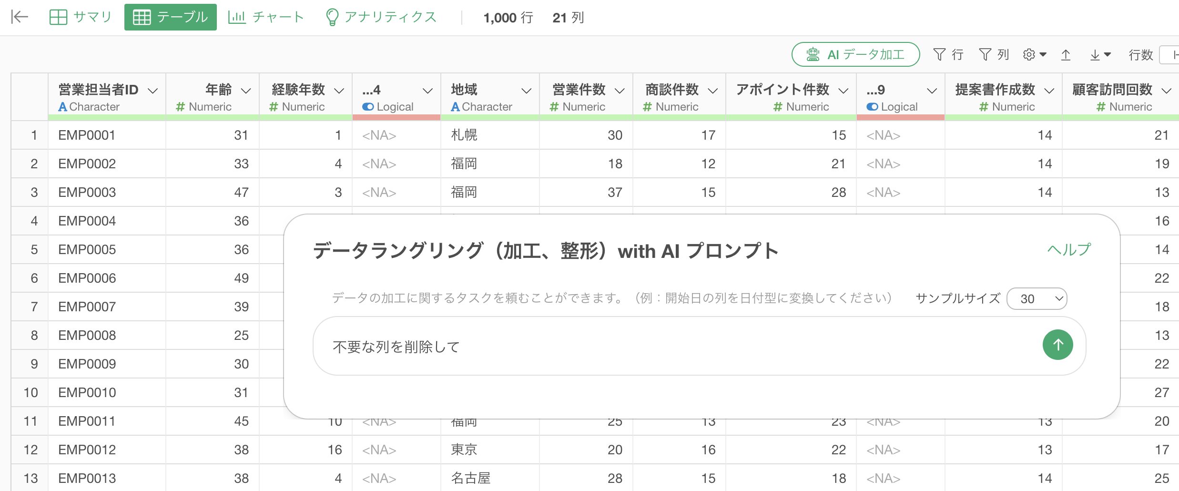Open the アポイント件数 column menu
The height and width of the screenshot is (491, 1179).
(x=843, y=91)
